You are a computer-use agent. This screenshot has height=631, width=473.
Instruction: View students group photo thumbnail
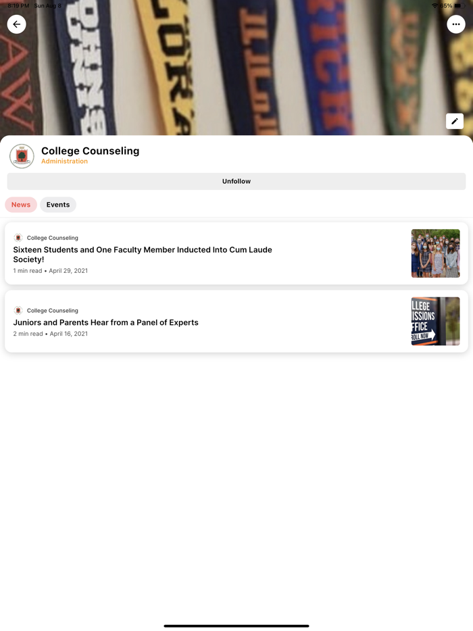(x=436, y=253)
